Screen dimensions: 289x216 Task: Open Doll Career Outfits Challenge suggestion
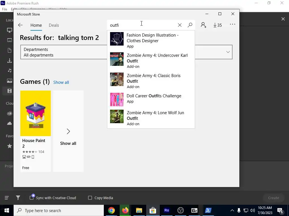point(151,99)
